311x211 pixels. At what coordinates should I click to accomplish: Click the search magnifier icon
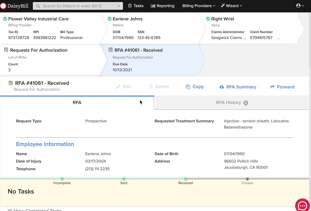[x=38, y=6]
